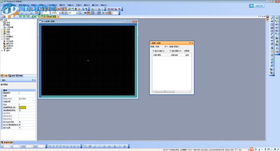
Task: Click the 对象/图形 column header
Action: (x=157, y=55)
